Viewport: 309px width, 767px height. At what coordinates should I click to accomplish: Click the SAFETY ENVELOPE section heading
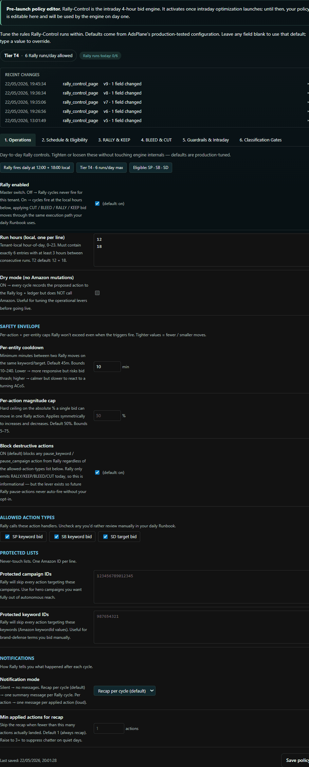tap(20, 326)
